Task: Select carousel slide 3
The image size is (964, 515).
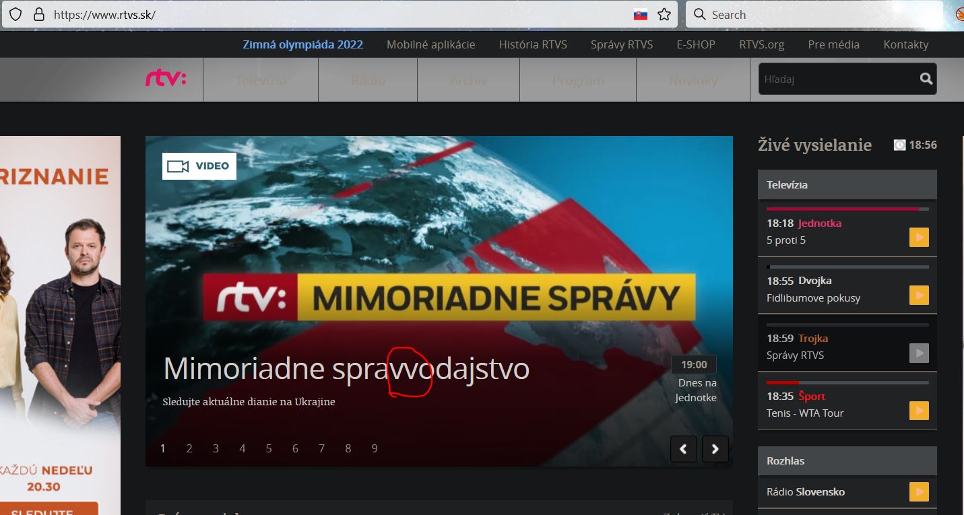Action: click(216, 448)
